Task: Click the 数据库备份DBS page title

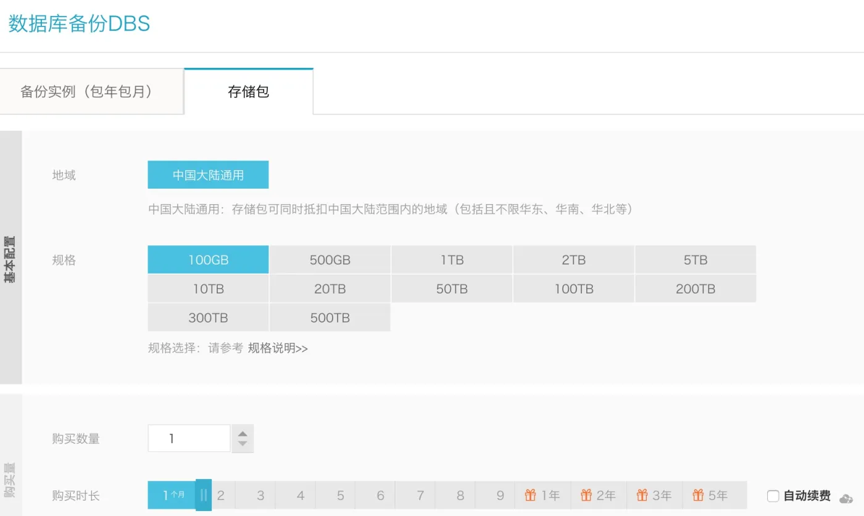Action: point(79,24)
